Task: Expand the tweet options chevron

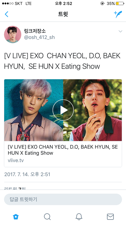Action: (120, 31)
